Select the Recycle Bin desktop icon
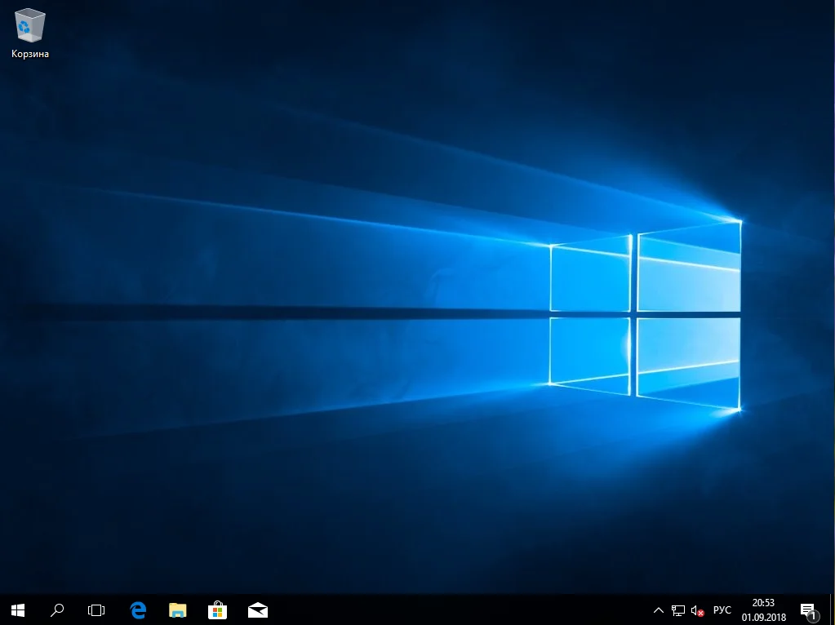Viewport: 835px width, 625px height. [30, 26]
